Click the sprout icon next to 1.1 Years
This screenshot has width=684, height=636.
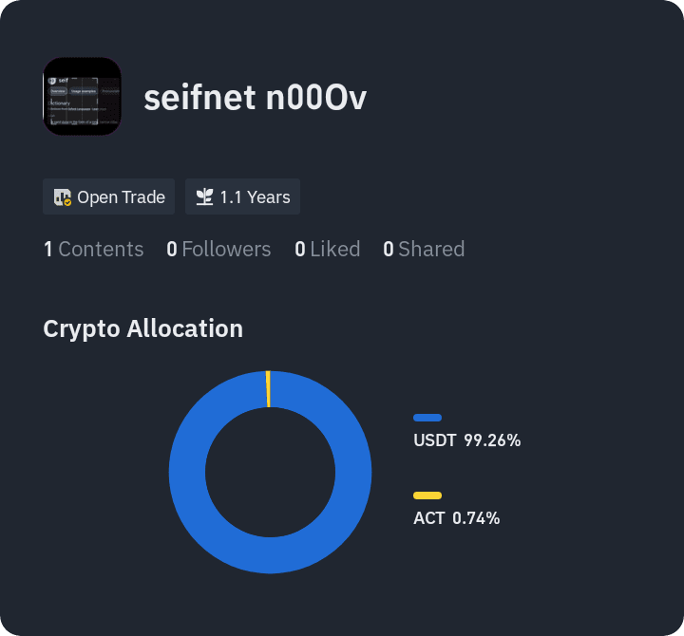pyautogui.click(x=204, y=197)
